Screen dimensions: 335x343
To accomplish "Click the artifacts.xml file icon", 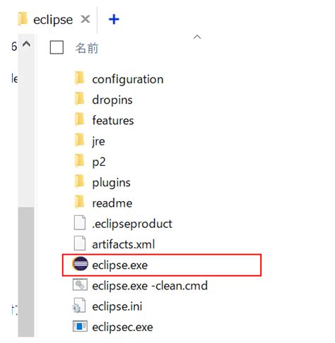I will click(80, 243).
